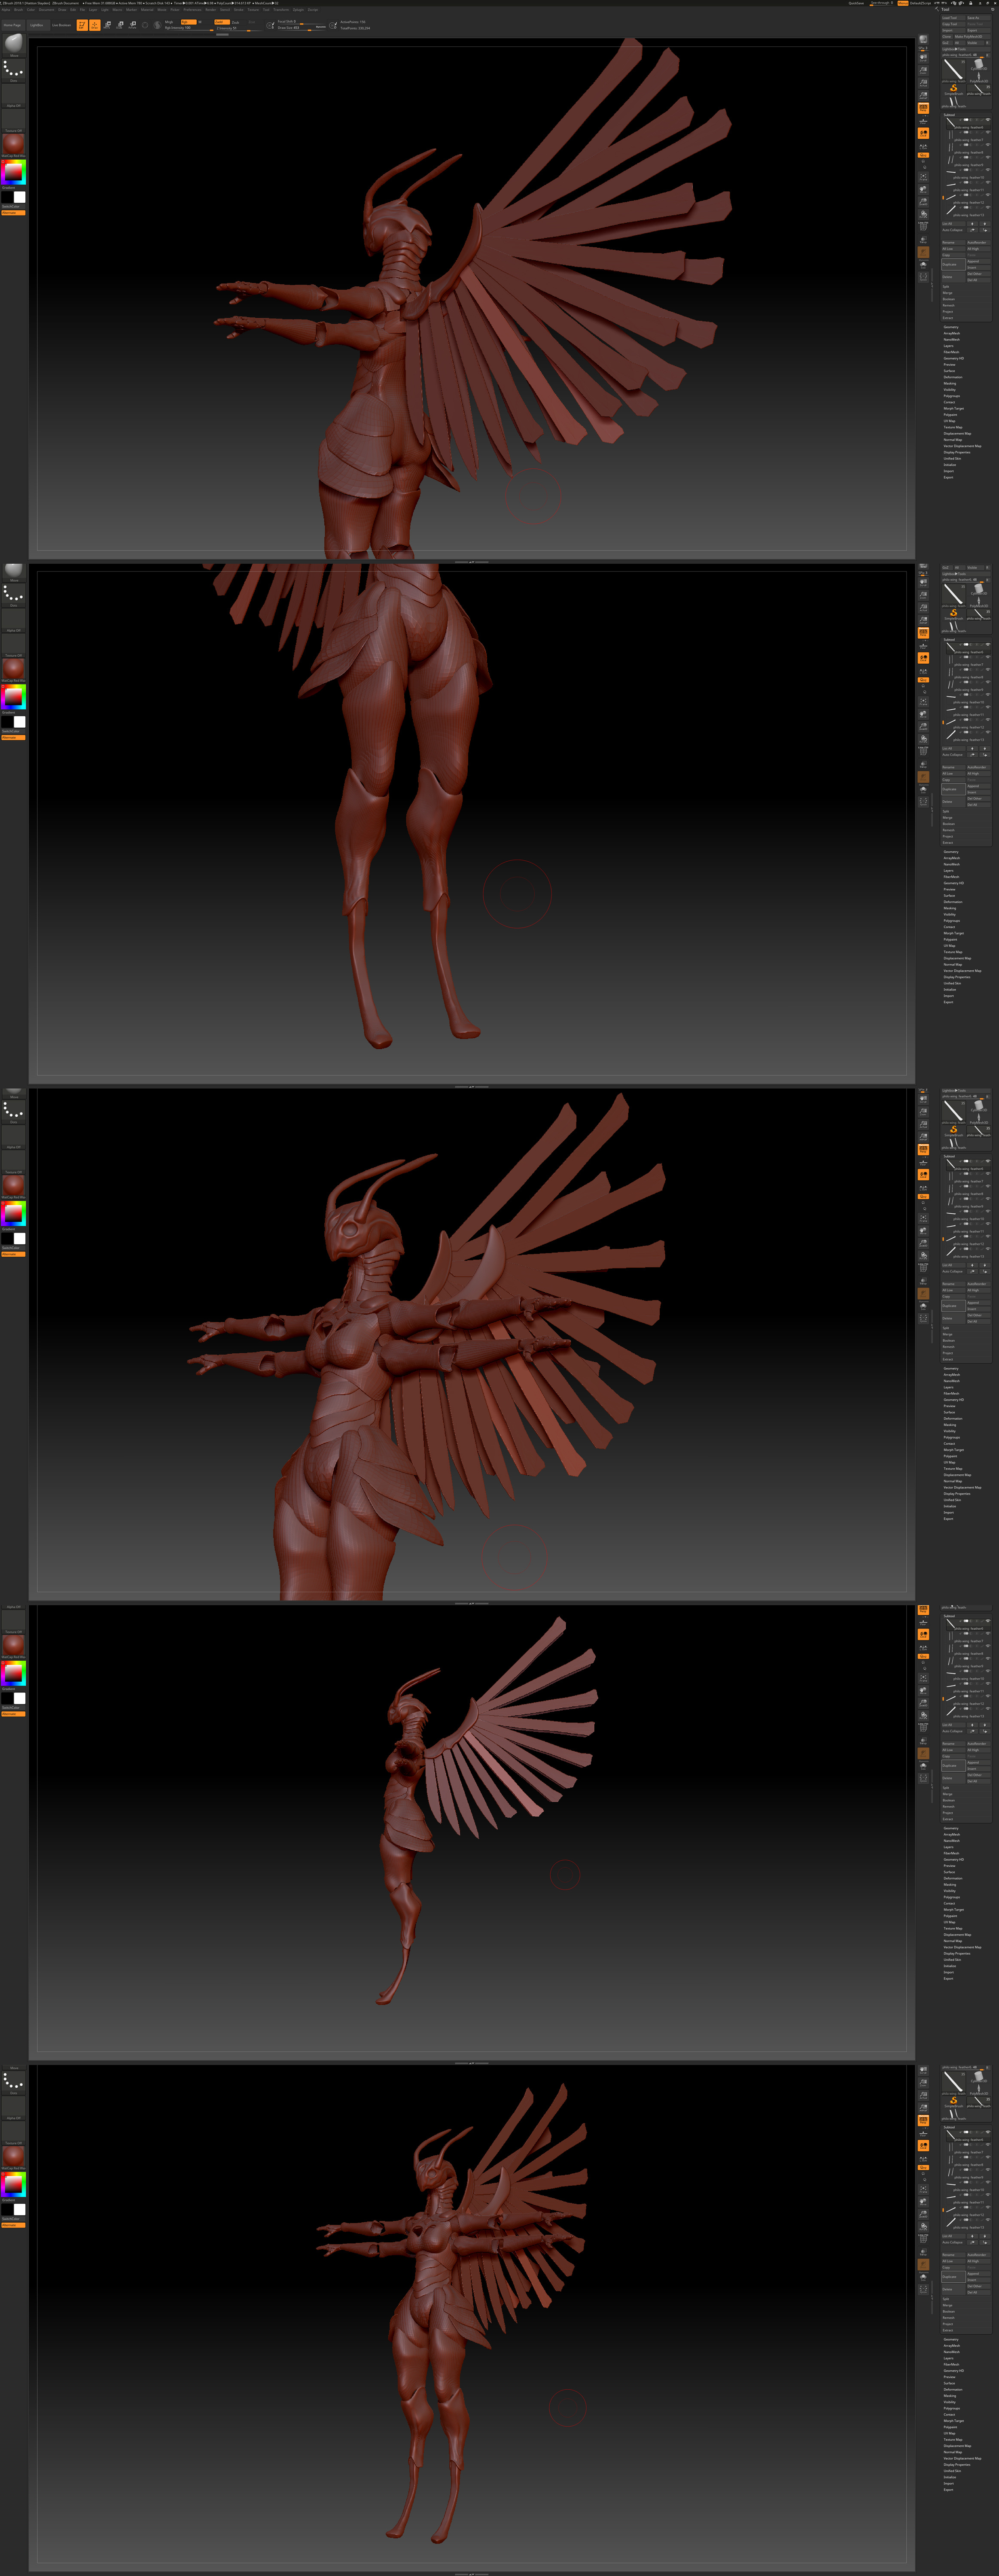
Task: Click Make PolyMesh3D button
Action: coord(972,37)
